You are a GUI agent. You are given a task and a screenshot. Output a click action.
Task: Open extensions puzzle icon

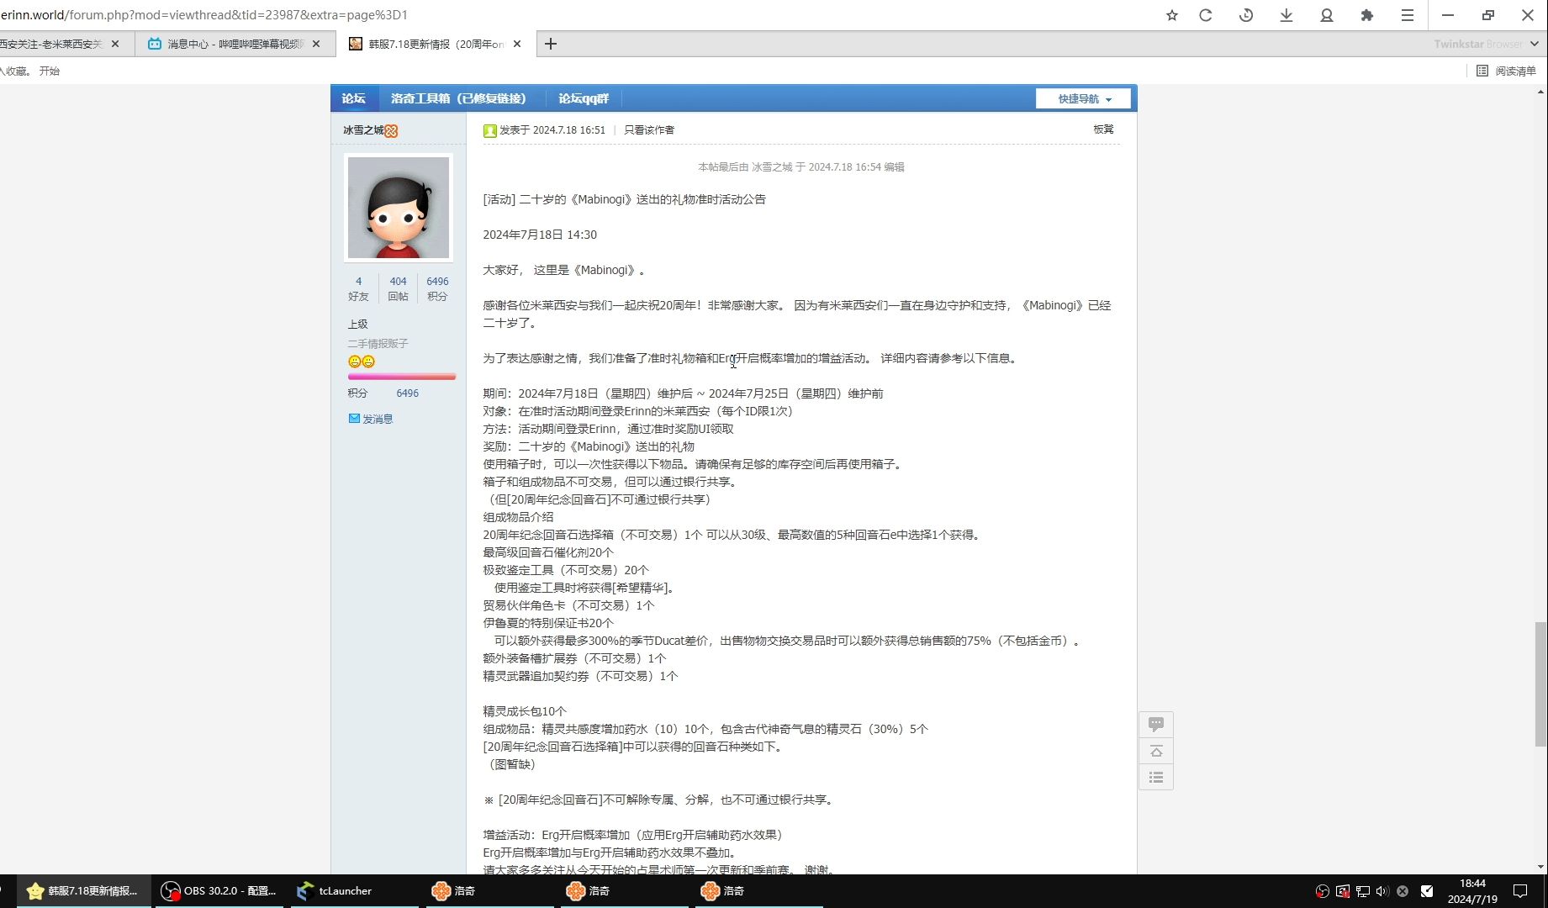(1367, 15)
